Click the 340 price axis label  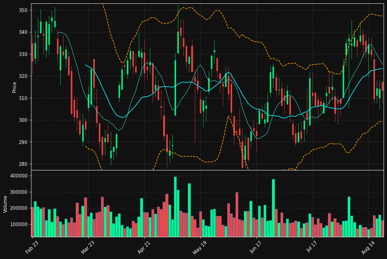23,32
